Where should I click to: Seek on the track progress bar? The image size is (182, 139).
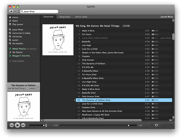pos(98,125)
